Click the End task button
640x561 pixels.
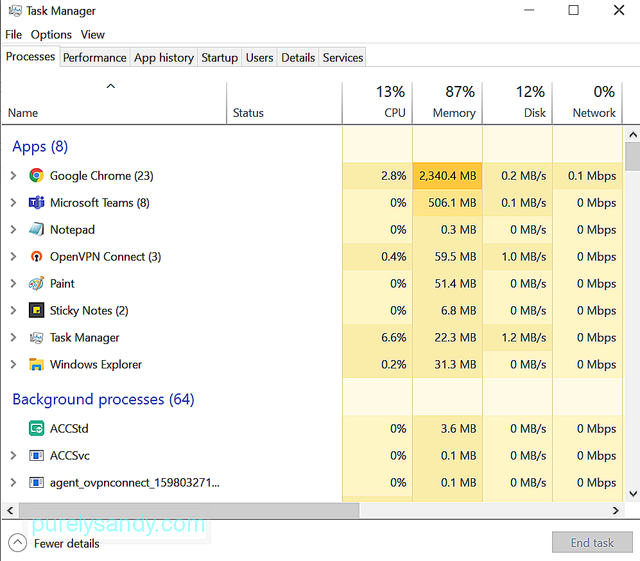point(592,542)
